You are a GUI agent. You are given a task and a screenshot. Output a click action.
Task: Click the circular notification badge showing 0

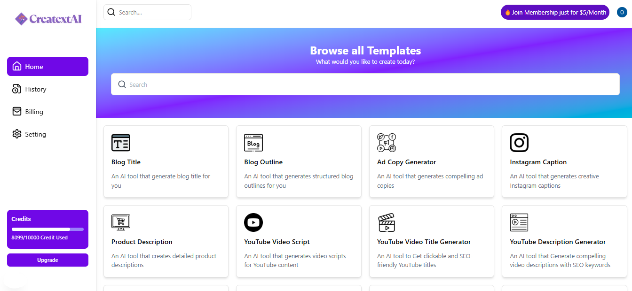pyautogui.click(x=622, y=12)
